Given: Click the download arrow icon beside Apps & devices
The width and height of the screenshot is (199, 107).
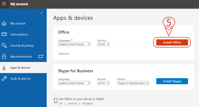Looking at the screenshot, I should pyautogui.click(x=4, y=67).
